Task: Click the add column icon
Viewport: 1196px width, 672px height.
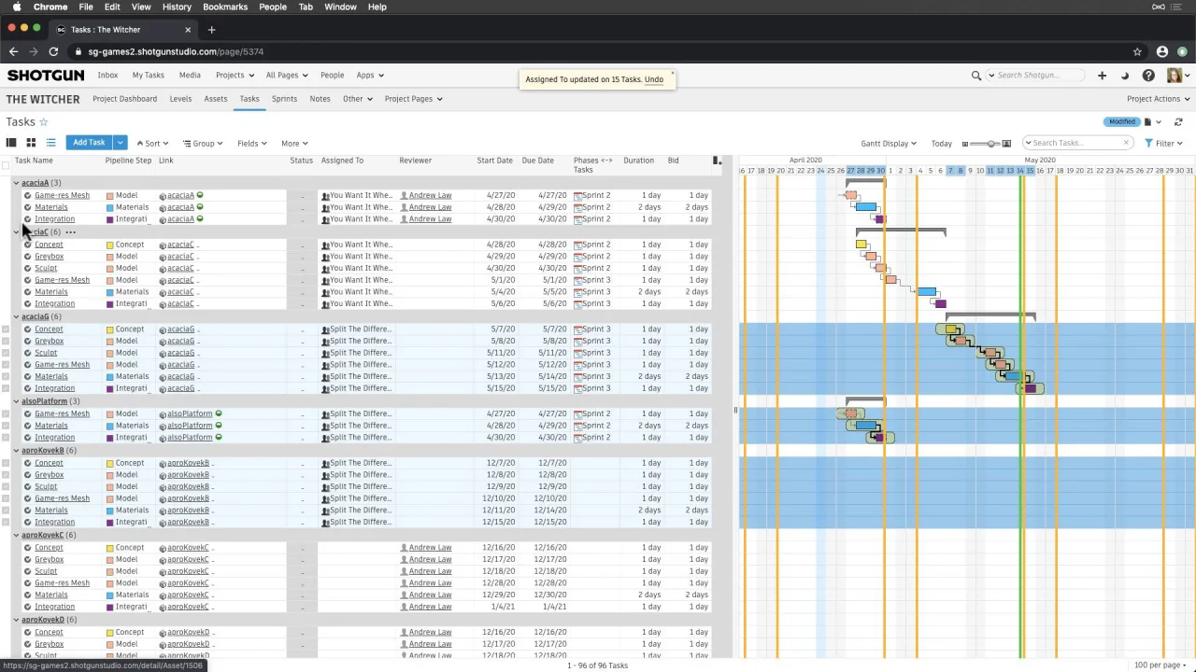Action: point(717,161)
